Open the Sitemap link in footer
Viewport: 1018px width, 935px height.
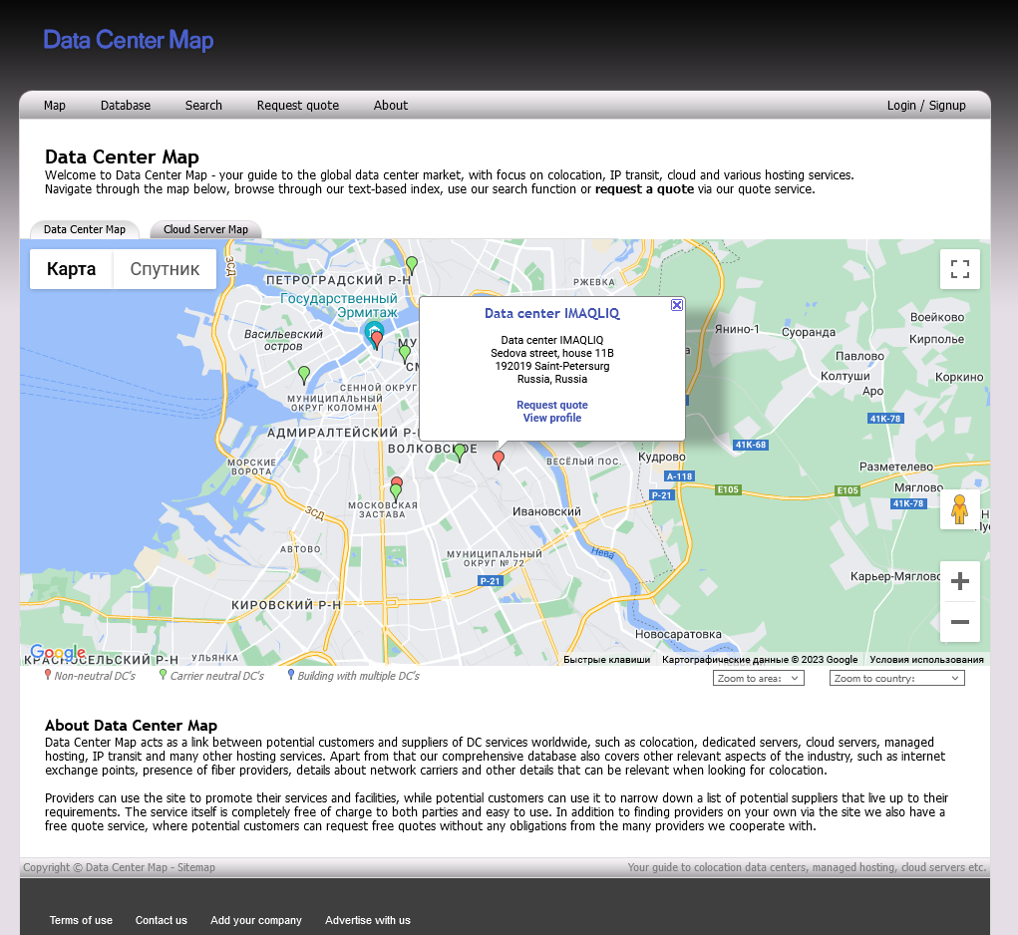pos(196,867)
